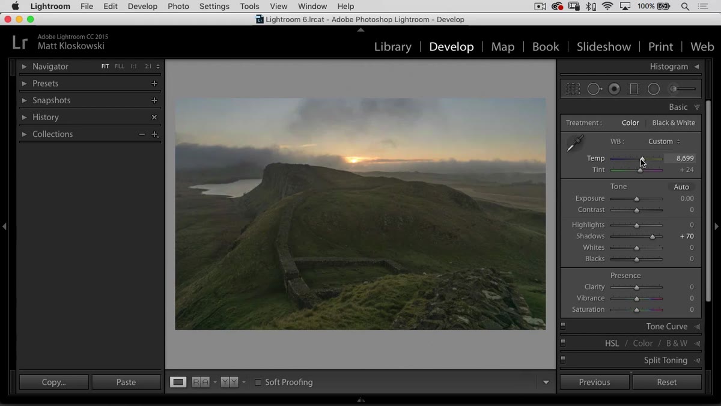This screenshot has width=721, height=406.
Task: Click the Paste button
Action: (x=126, y=382)
